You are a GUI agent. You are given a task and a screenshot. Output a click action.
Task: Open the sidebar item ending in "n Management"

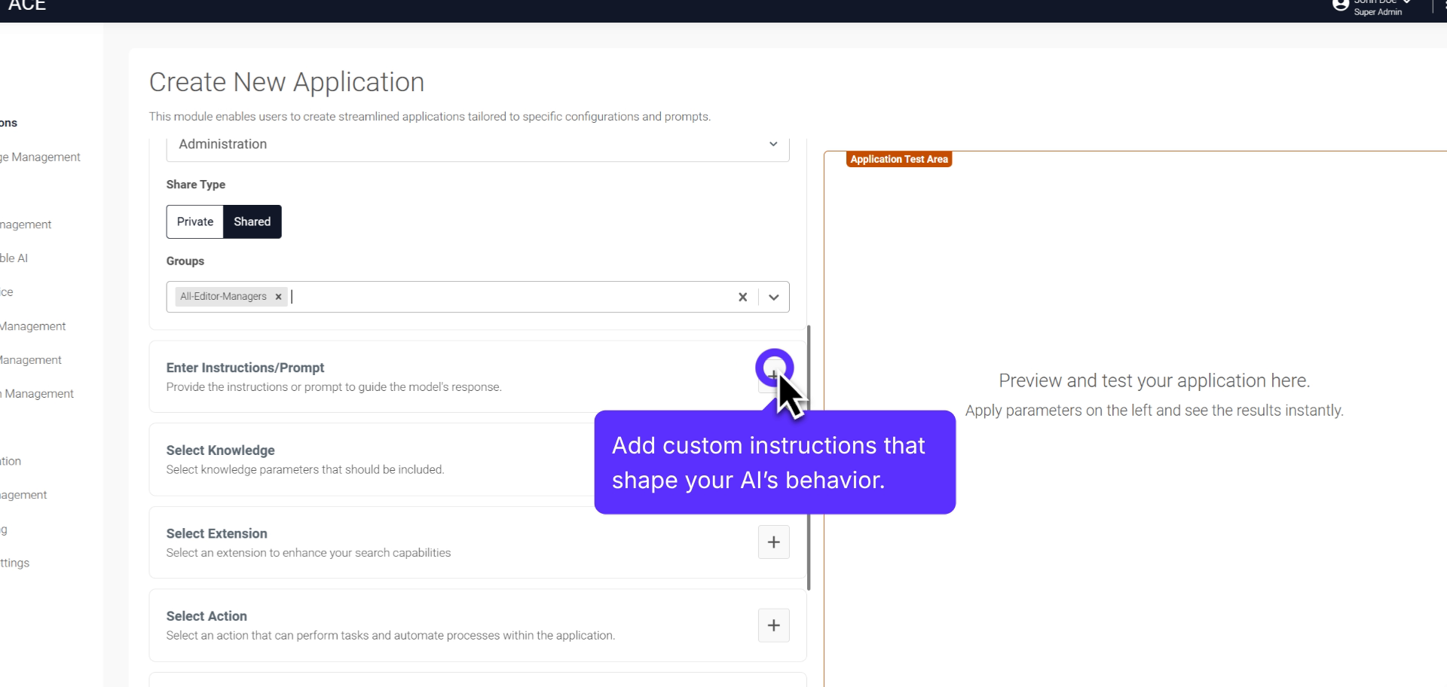tap(38, 393)
